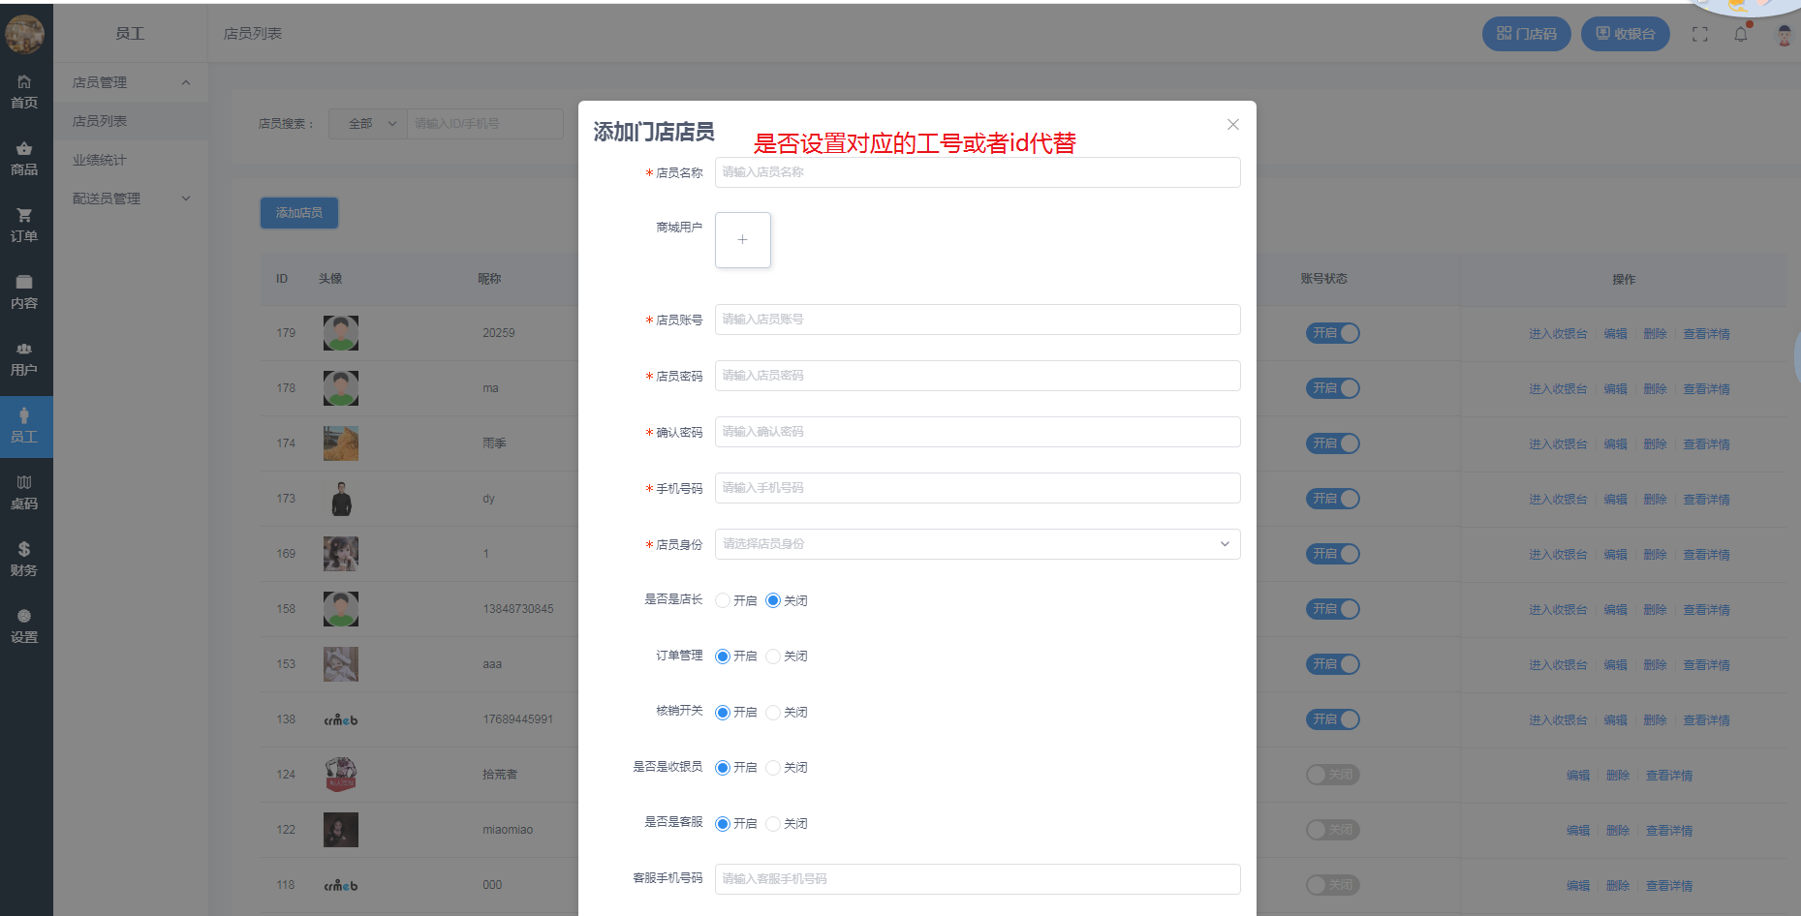Screen dimensions: 1801x916
Task: Focus the 确认密码 input field
Action: (978, 432)
